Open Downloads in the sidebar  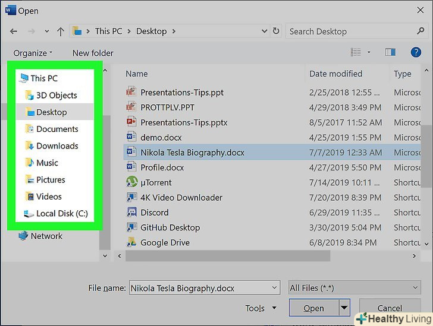(52, 146)
